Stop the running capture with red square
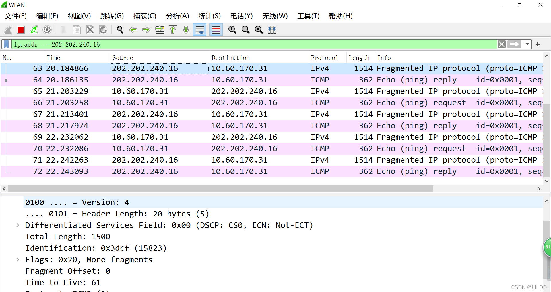 point(21,30)
